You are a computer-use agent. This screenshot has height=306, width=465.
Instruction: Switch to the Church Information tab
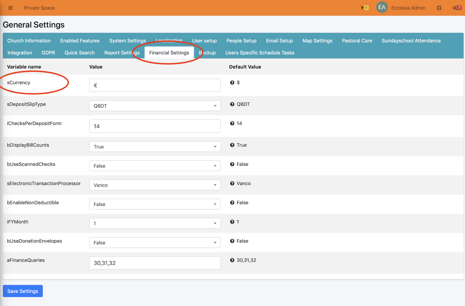[29, 41]
